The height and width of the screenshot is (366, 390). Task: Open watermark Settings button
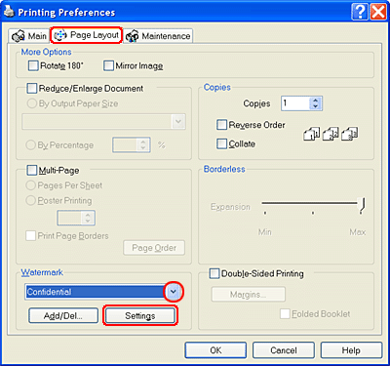pyautogui.click(x=140, y=315)
